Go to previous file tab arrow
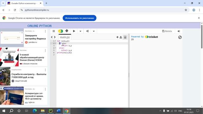The image size is (203, 114). coord(52,37)
